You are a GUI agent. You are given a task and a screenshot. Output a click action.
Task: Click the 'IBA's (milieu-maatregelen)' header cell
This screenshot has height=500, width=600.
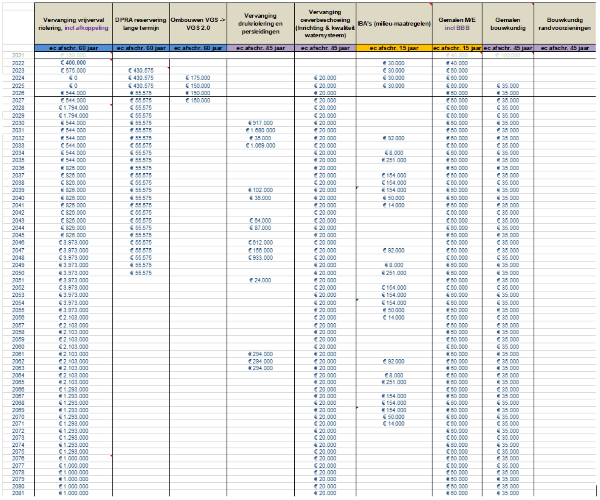(394, 24)
